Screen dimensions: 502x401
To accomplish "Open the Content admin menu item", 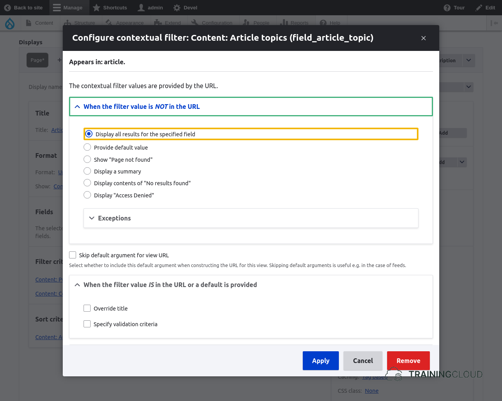I will (40, 23).
